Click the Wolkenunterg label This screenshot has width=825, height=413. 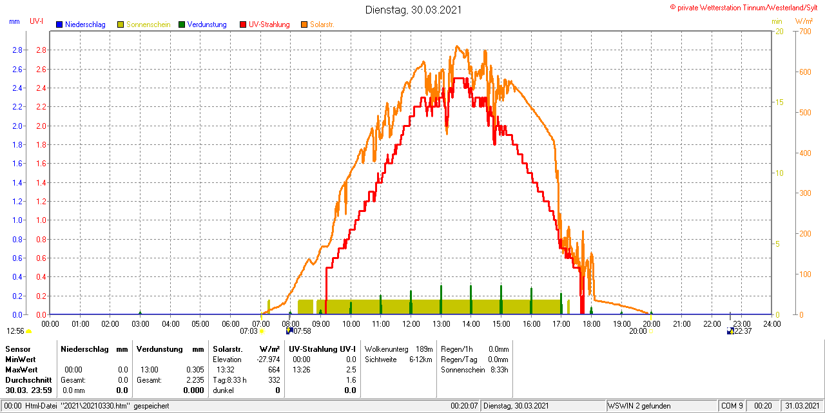tap(387, 349)
